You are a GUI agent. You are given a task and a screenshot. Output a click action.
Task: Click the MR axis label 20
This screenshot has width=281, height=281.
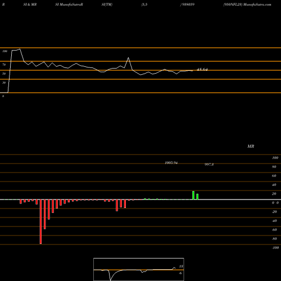(x=274, y=194)
